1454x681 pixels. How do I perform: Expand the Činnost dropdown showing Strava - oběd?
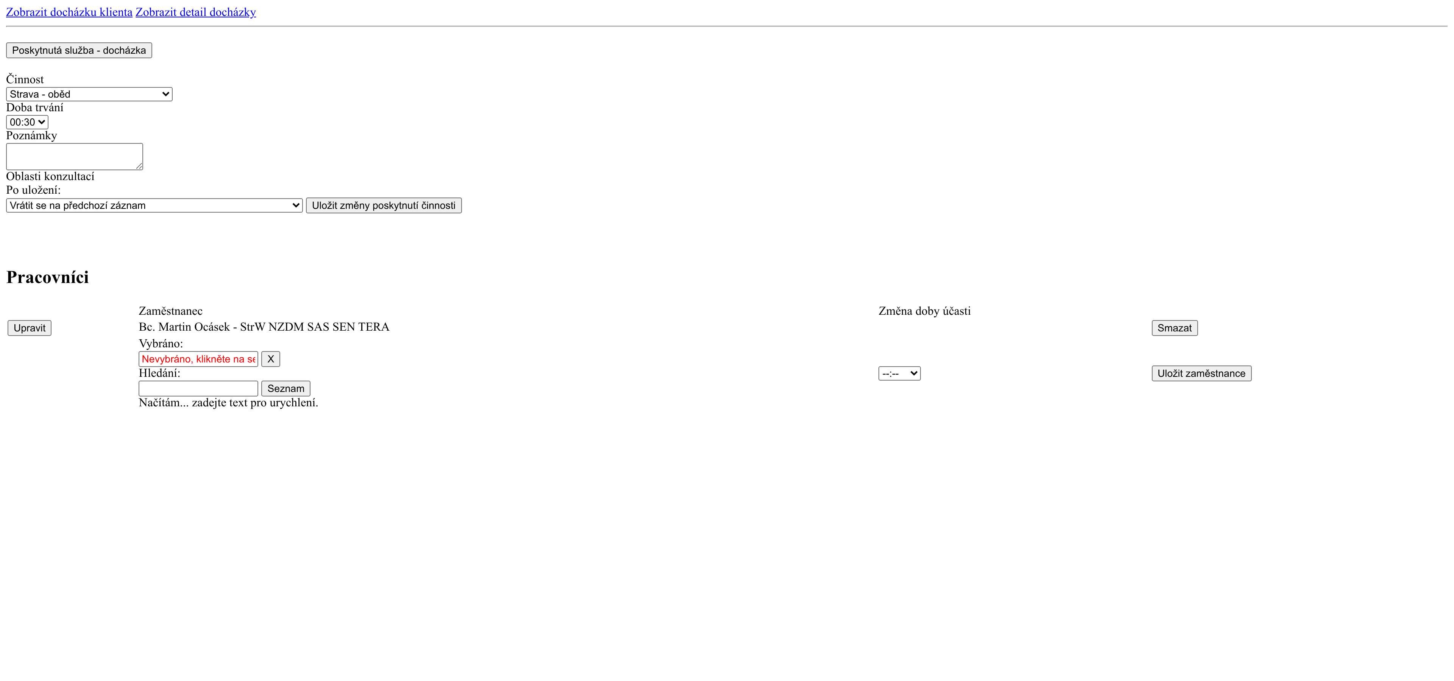point(89,94)
